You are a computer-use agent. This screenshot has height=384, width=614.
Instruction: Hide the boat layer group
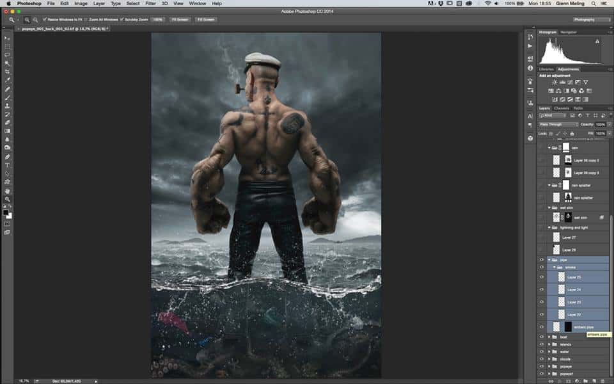point(542,337)
